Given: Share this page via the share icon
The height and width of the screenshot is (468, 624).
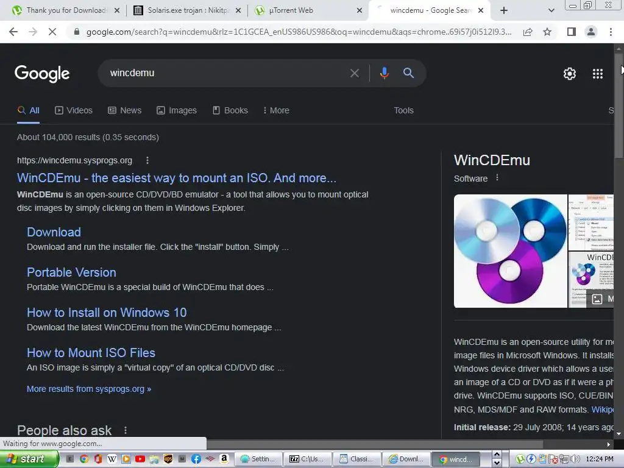Looking at the screenshot, I should [x=528, y=32].
